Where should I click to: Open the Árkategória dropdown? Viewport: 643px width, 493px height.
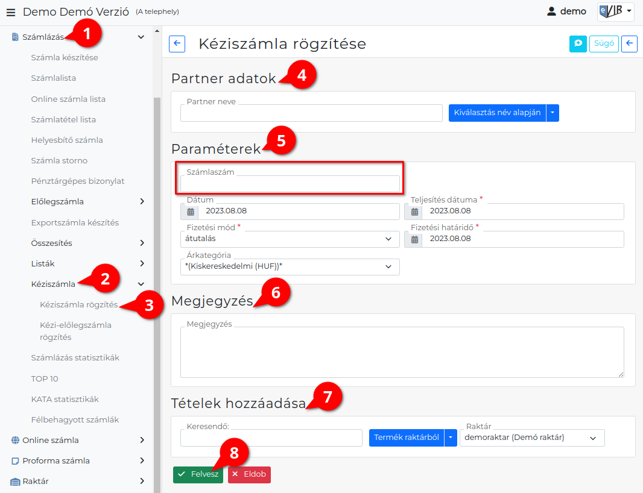click(x=290, y=266)
